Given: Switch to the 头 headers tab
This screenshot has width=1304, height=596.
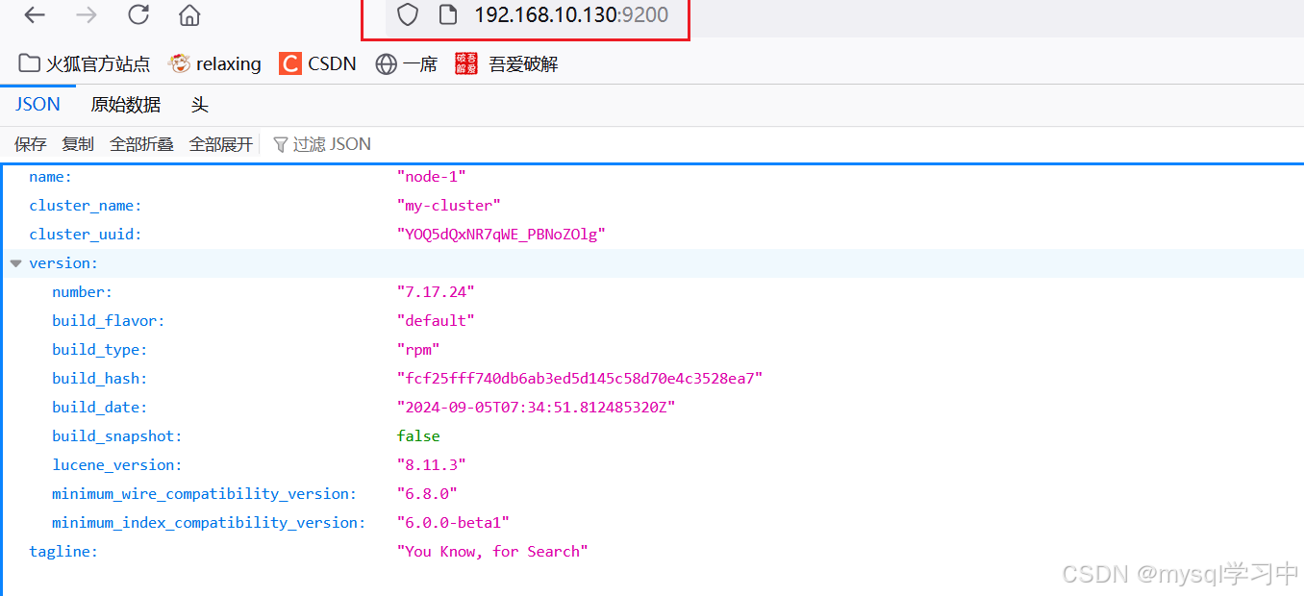Looking at the screenshot, I should click(x=199, y=105).
